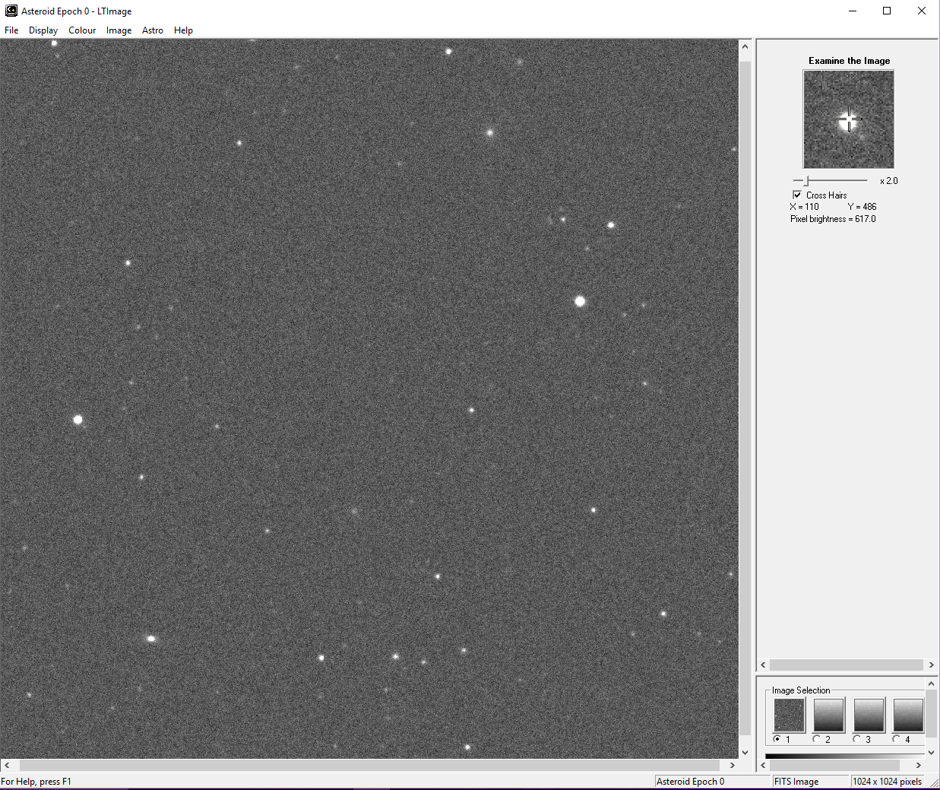
Task: Open the Display menu
Action: click(43, 30)
